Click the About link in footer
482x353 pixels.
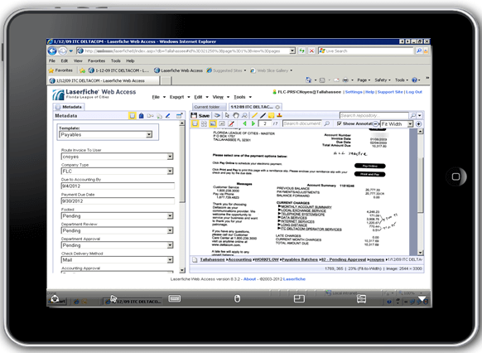click(x=249, y=279)
